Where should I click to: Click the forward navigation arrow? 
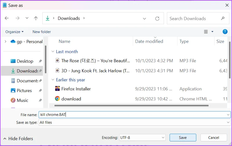pos(17,18)
